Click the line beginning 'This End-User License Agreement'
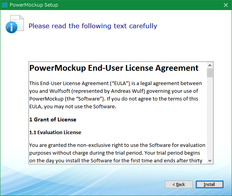232x196 pixels. (115, 84)
